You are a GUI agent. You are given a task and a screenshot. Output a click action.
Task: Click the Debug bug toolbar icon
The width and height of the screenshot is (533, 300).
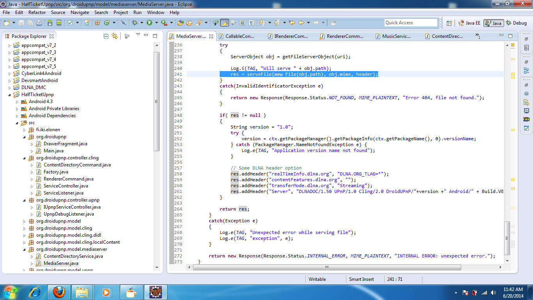pos(135,23)
